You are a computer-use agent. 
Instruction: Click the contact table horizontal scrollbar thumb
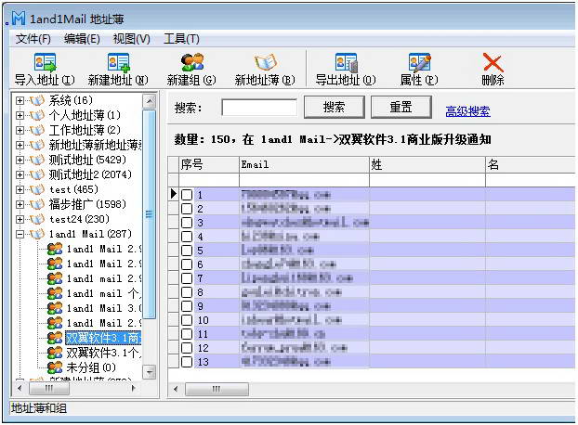(217, 389)
